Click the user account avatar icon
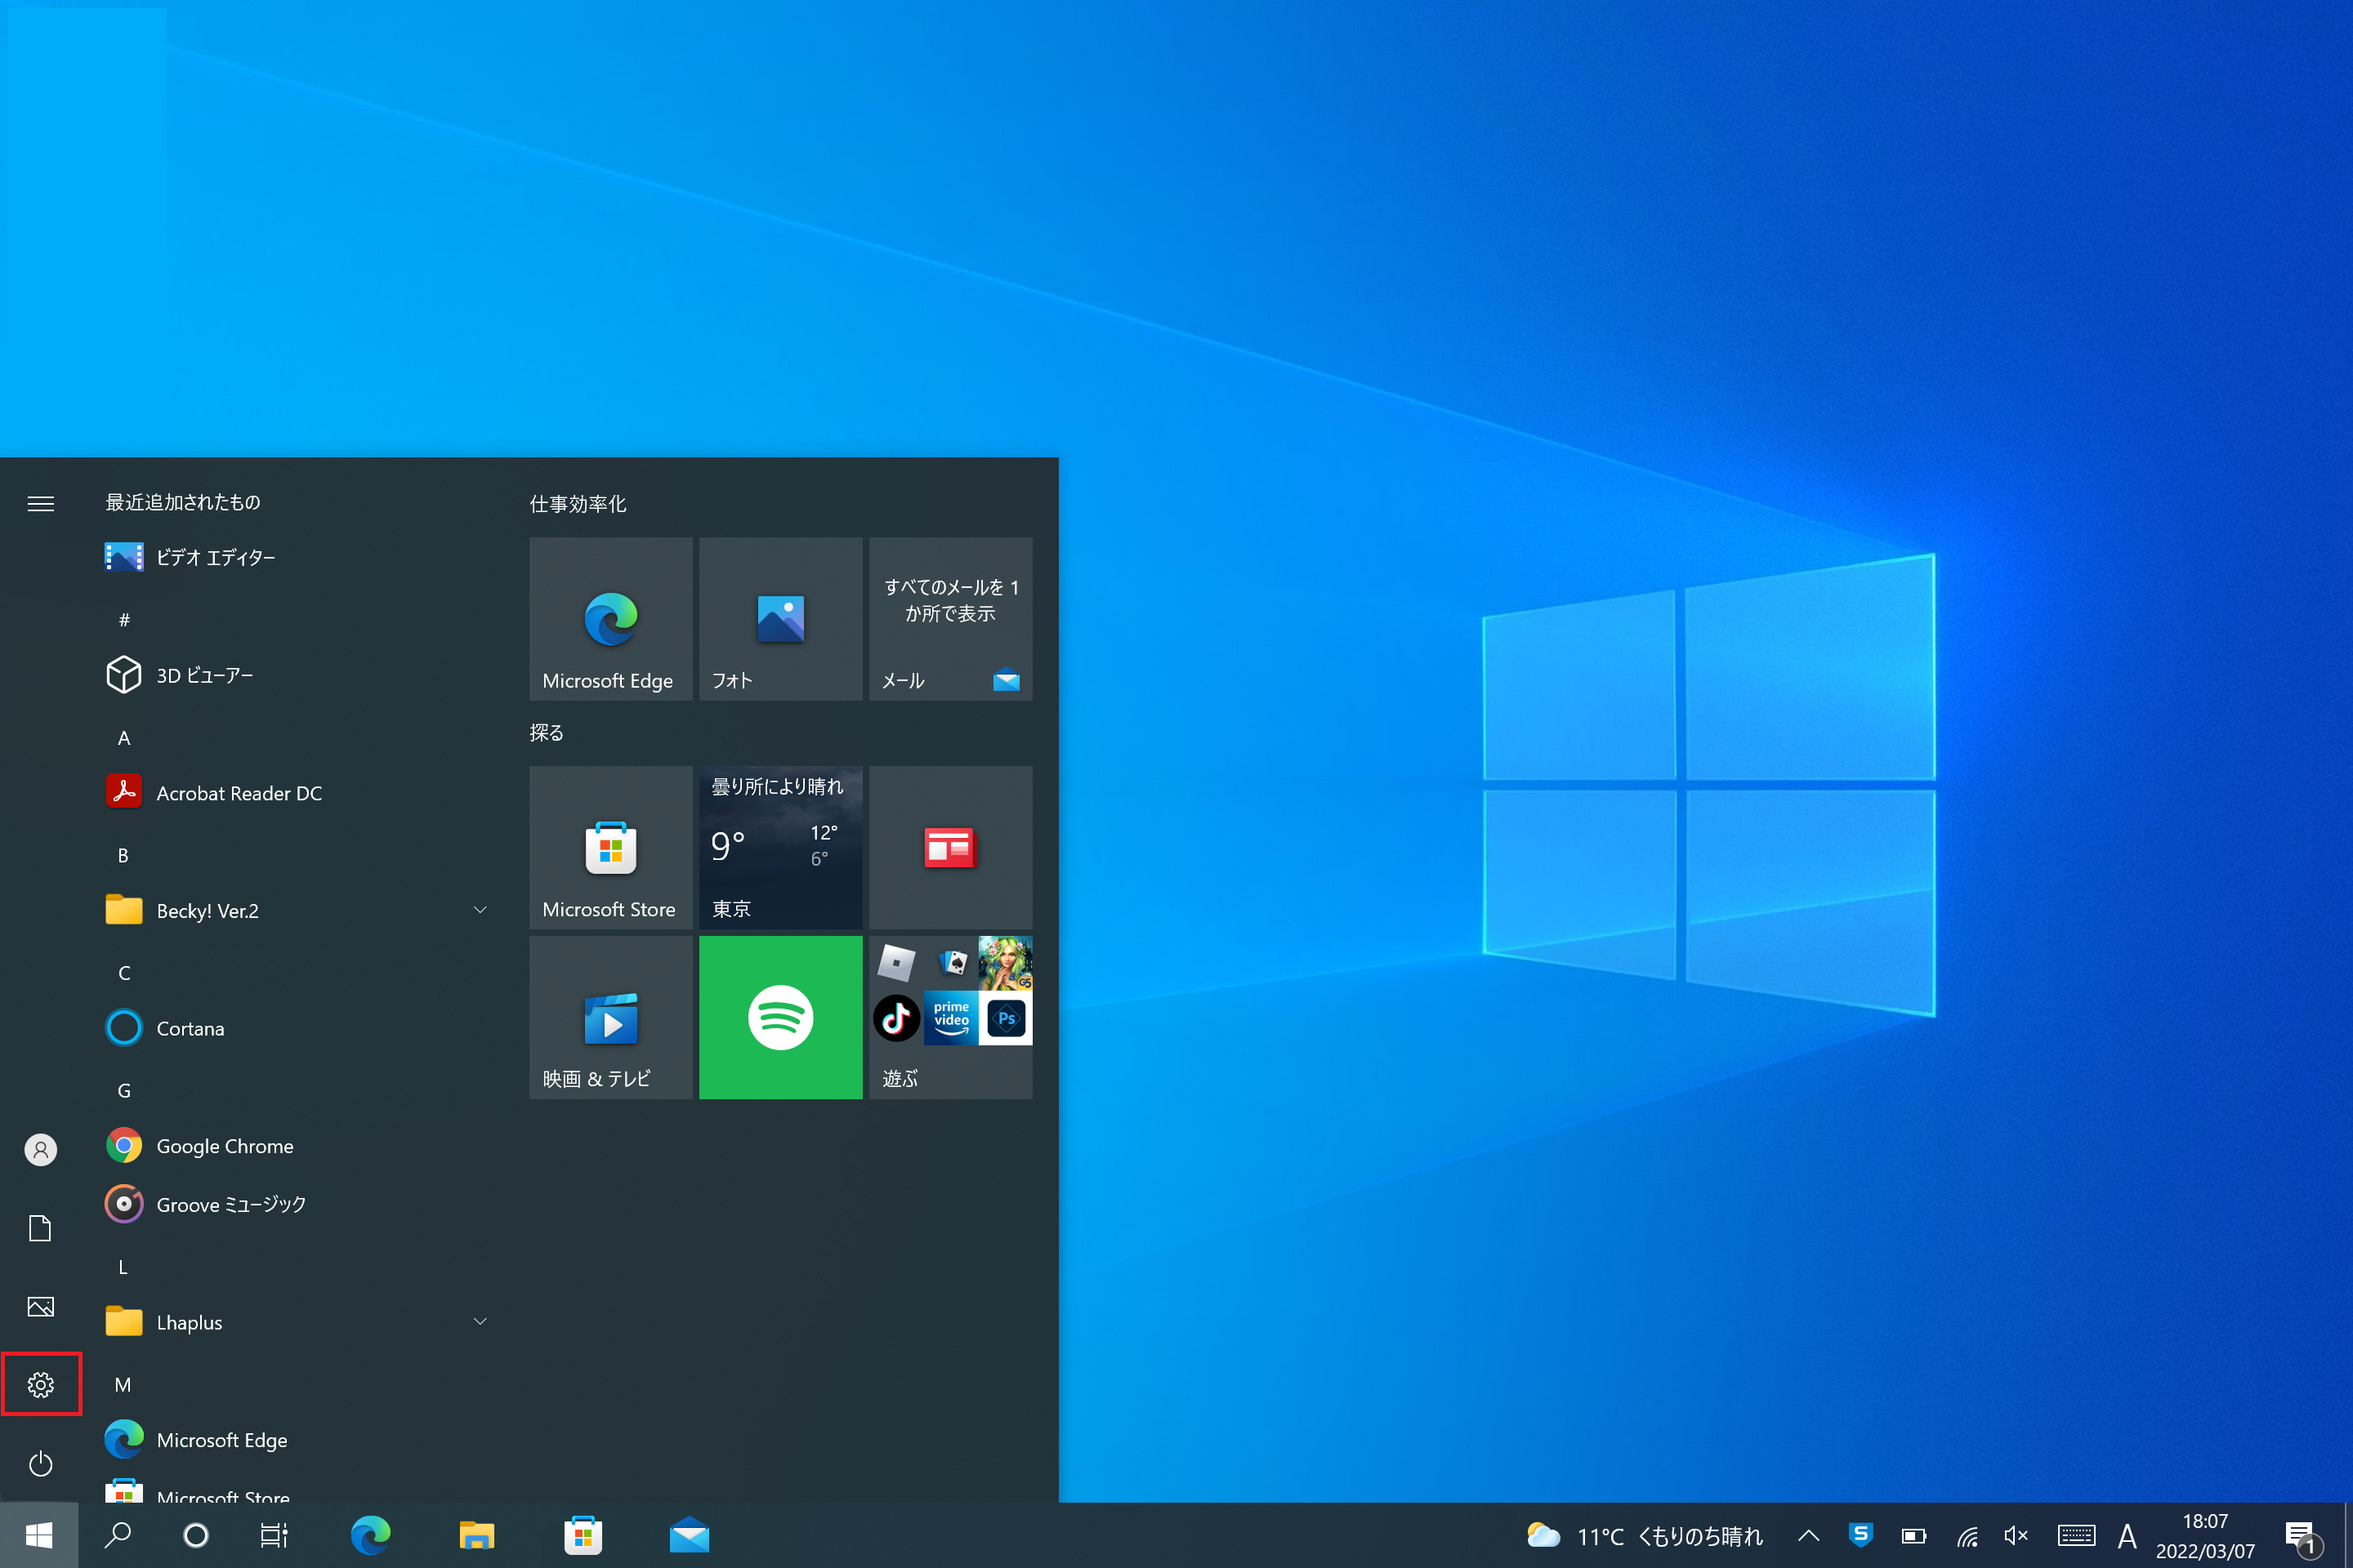Screen dimensions: 2353x1568 coord(41,1150)
